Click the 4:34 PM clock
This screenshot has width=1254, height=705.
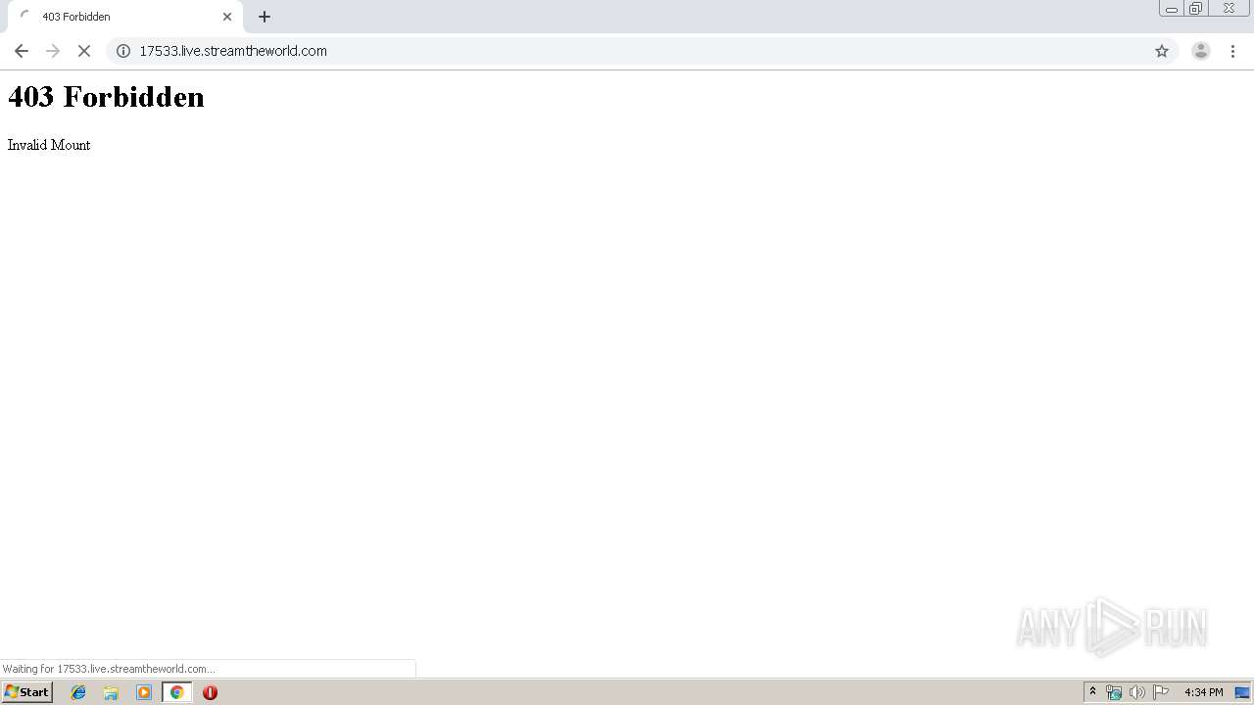click(1203, 692)
